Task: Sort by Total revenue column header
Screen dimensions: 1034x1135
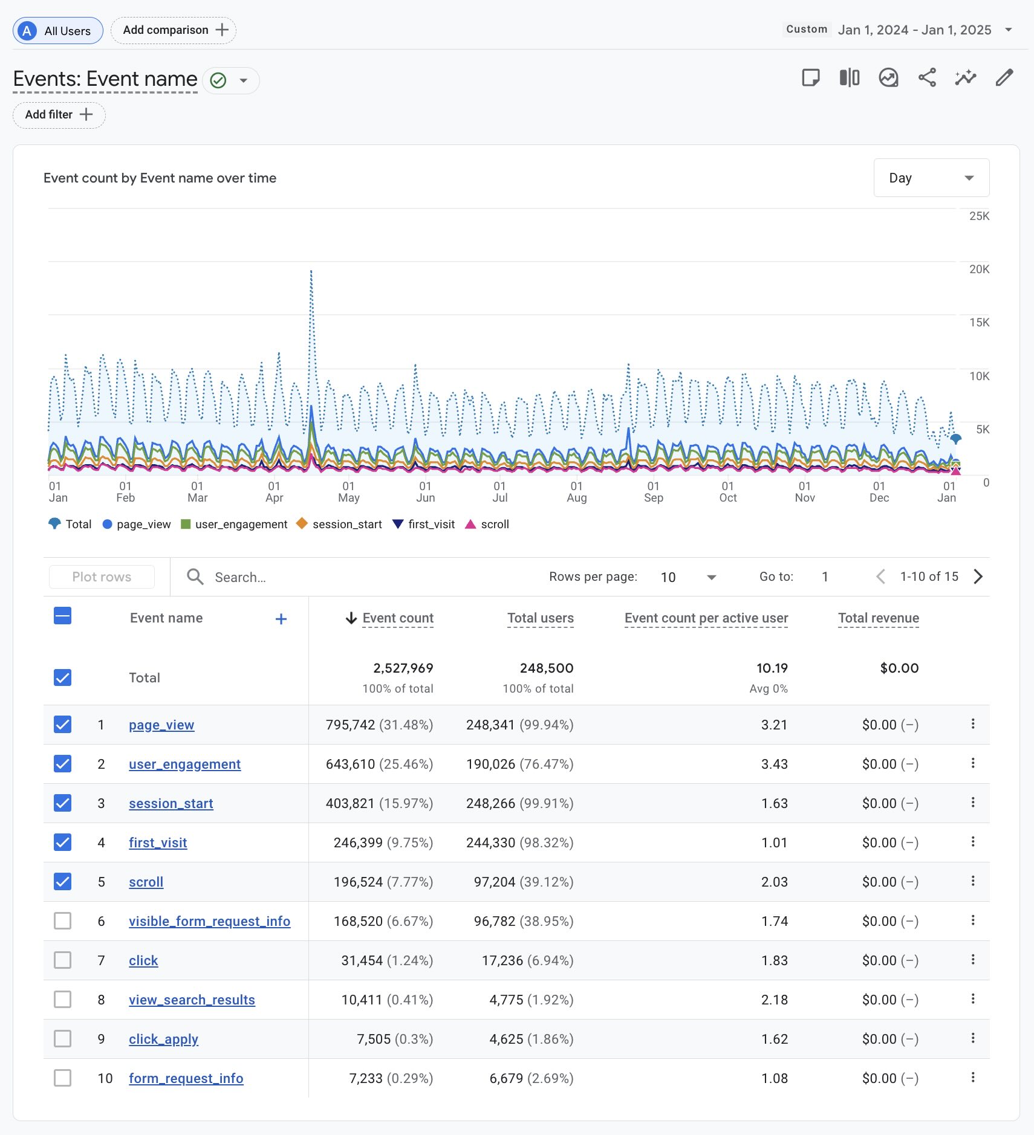Action: pos(879,618)
